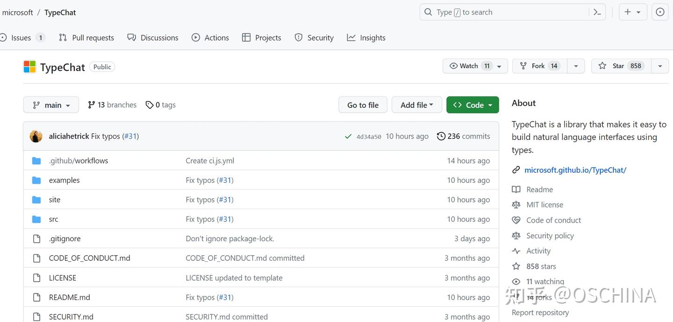Click the green checkmark commit status icon
Image resolution: width=673 pixels, height=322 pixels.
click(x=348, y=136)
